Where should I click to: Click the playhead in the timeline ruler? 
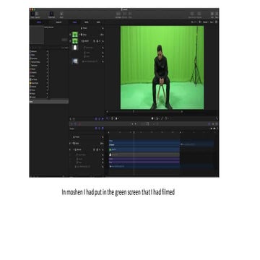click(134, 132)
